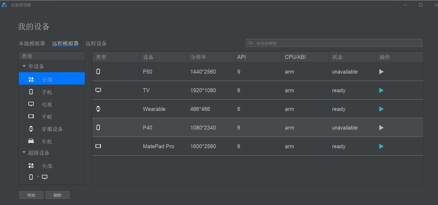438x205 pixels.
Task: Select the MatePad Pro device name
Action: 158,146
